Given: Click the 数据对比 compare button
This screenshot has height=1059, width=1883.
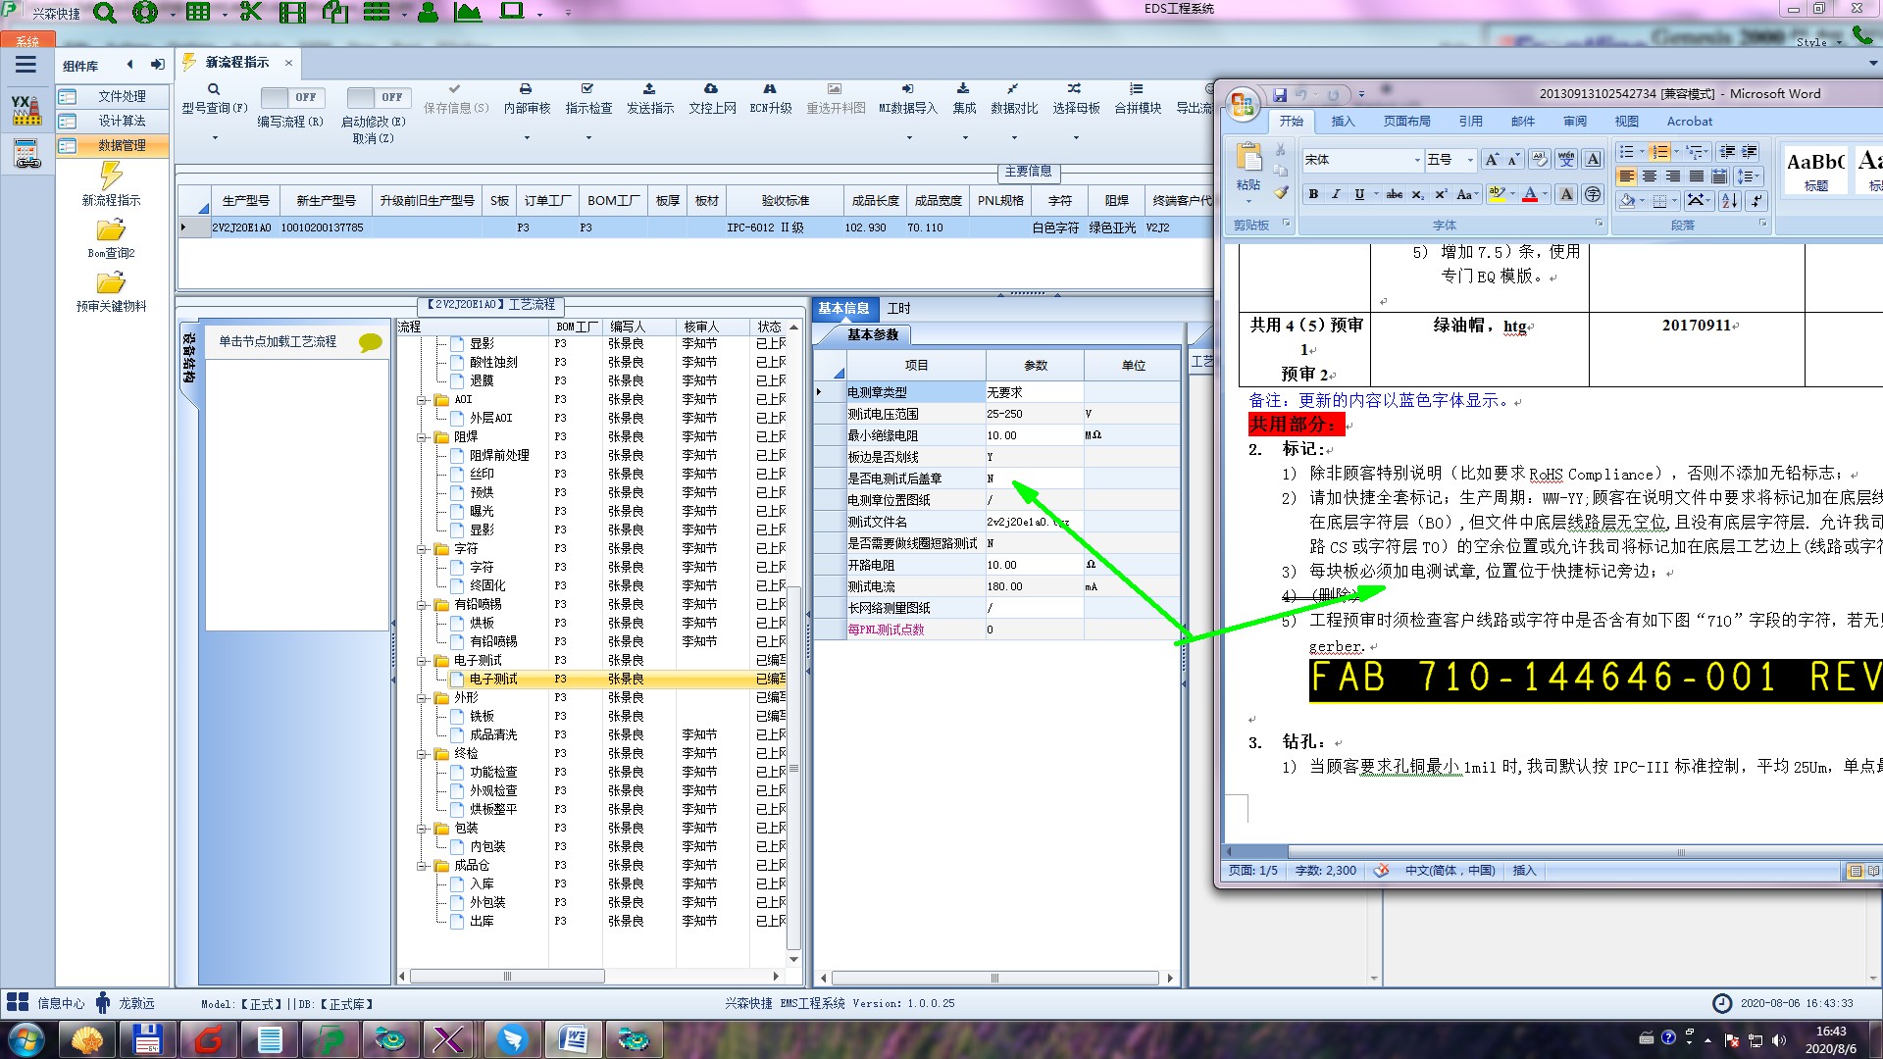Looking at the screenshot, I should click(1013, 98).
